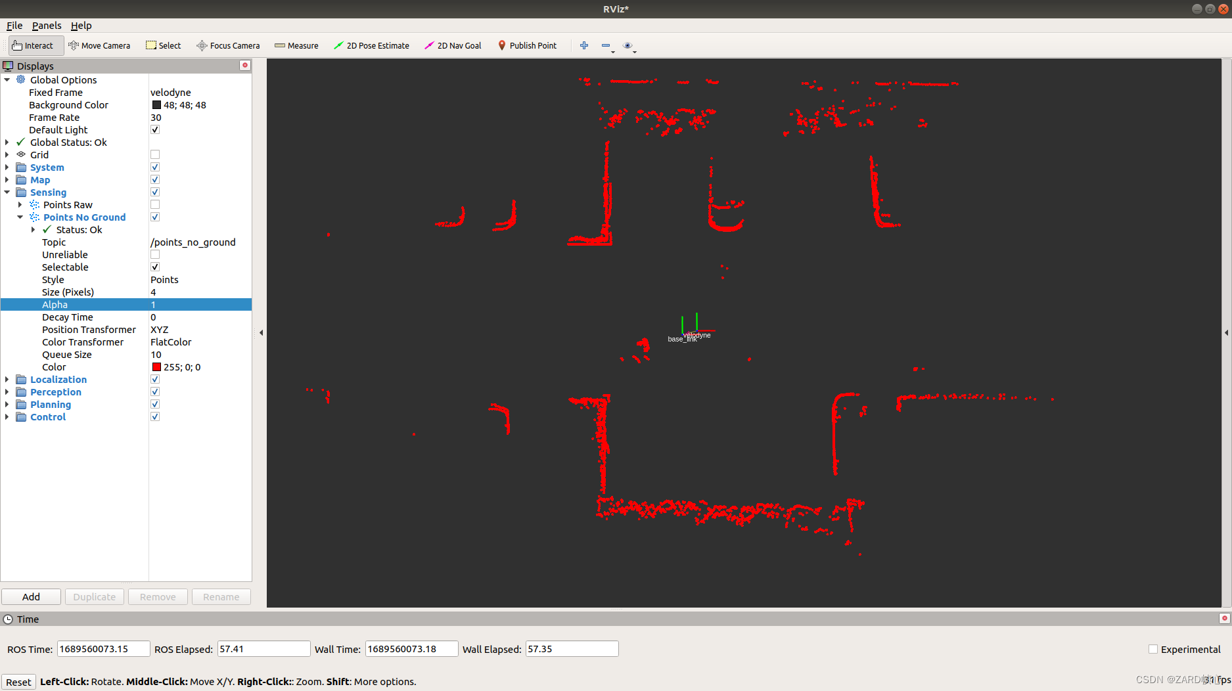Collapse the Global Options tree
Image resolution: width=1232 pixels, height=691 pixels.
click(x=7, y=79)
